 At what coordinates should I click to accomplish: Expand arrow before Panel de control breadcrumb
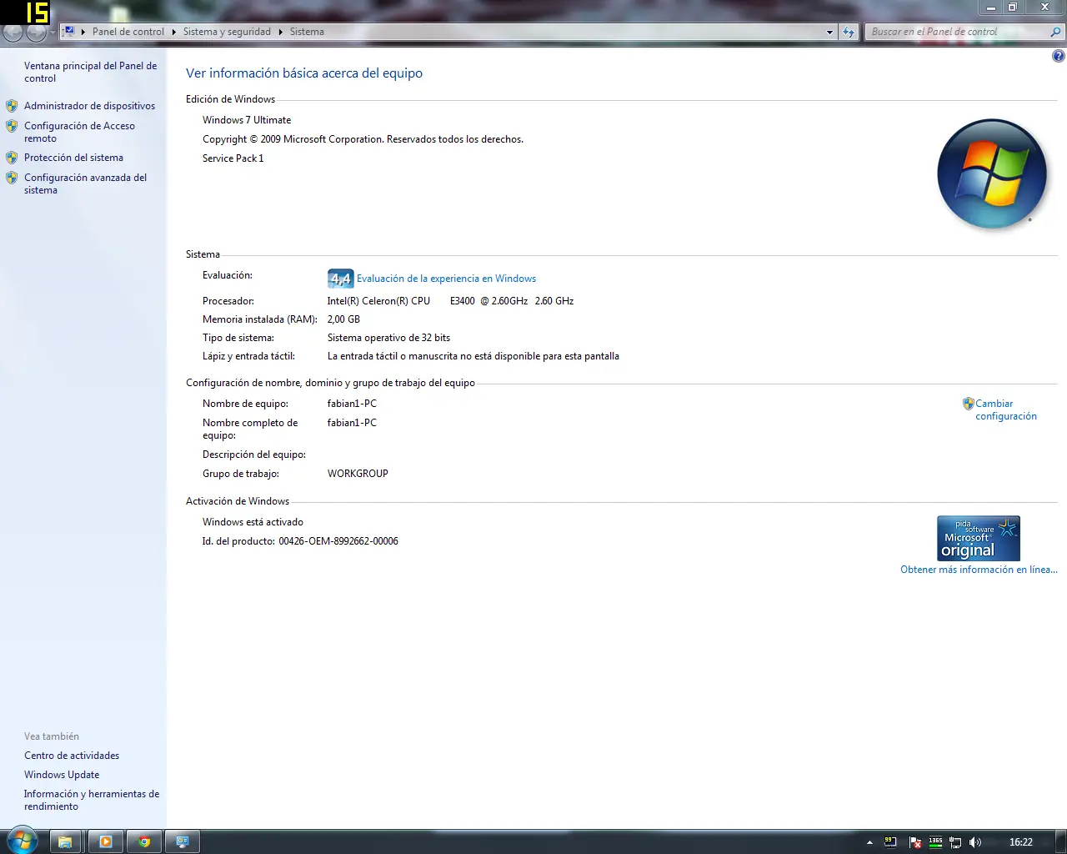(x=83, y=32)
